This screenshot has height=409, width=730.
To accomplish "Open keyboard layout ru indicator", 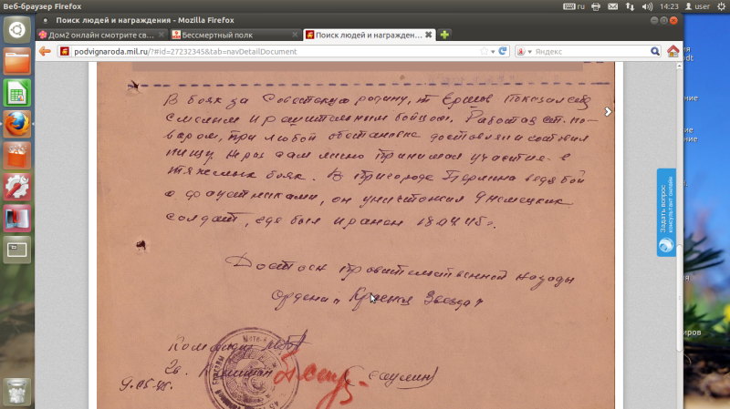I will point(574,6).
